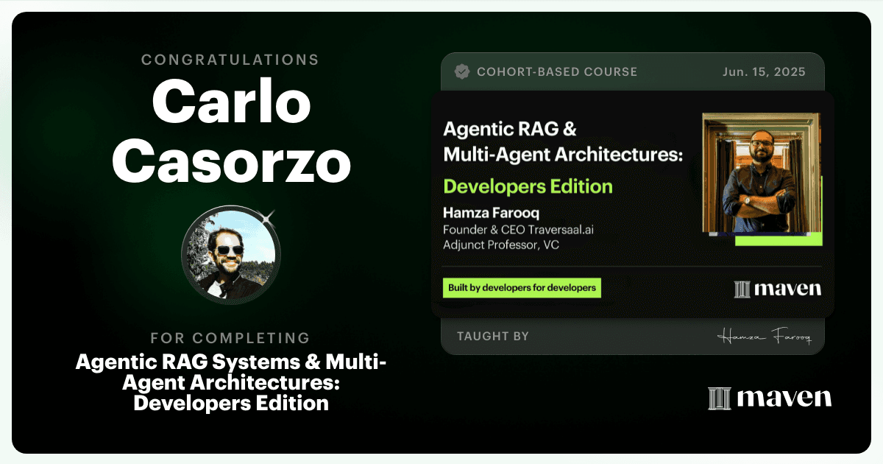
Task: Click the completed course title under 'For Completing'
Action: [230, 382]
